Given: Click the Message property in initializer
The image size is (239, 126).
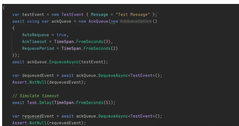Looking at the screenshot, I should pos(99,15).
